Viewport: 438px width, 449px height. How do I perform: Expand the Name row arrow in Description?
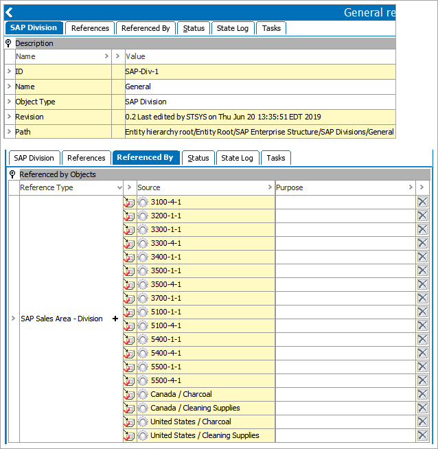tap(9, 87)
